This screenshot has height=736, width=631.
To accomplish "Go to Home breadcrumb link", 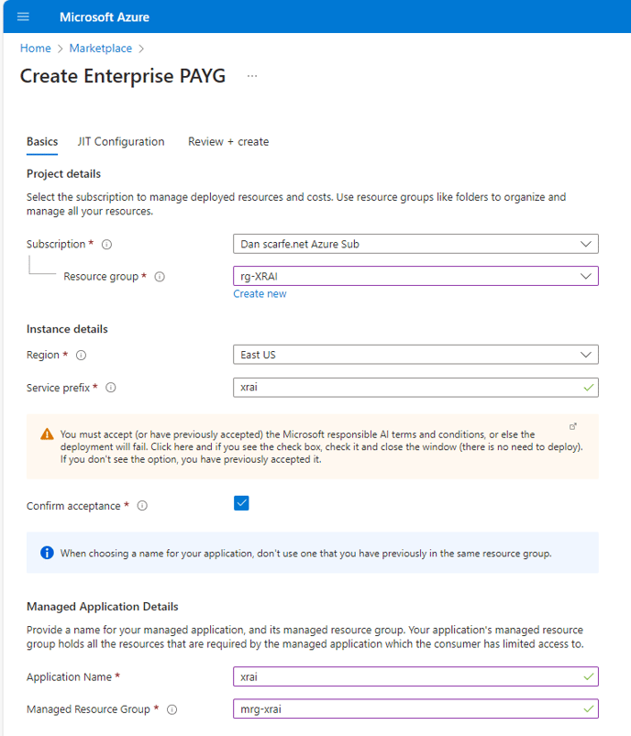I will [x=35, y=49].
